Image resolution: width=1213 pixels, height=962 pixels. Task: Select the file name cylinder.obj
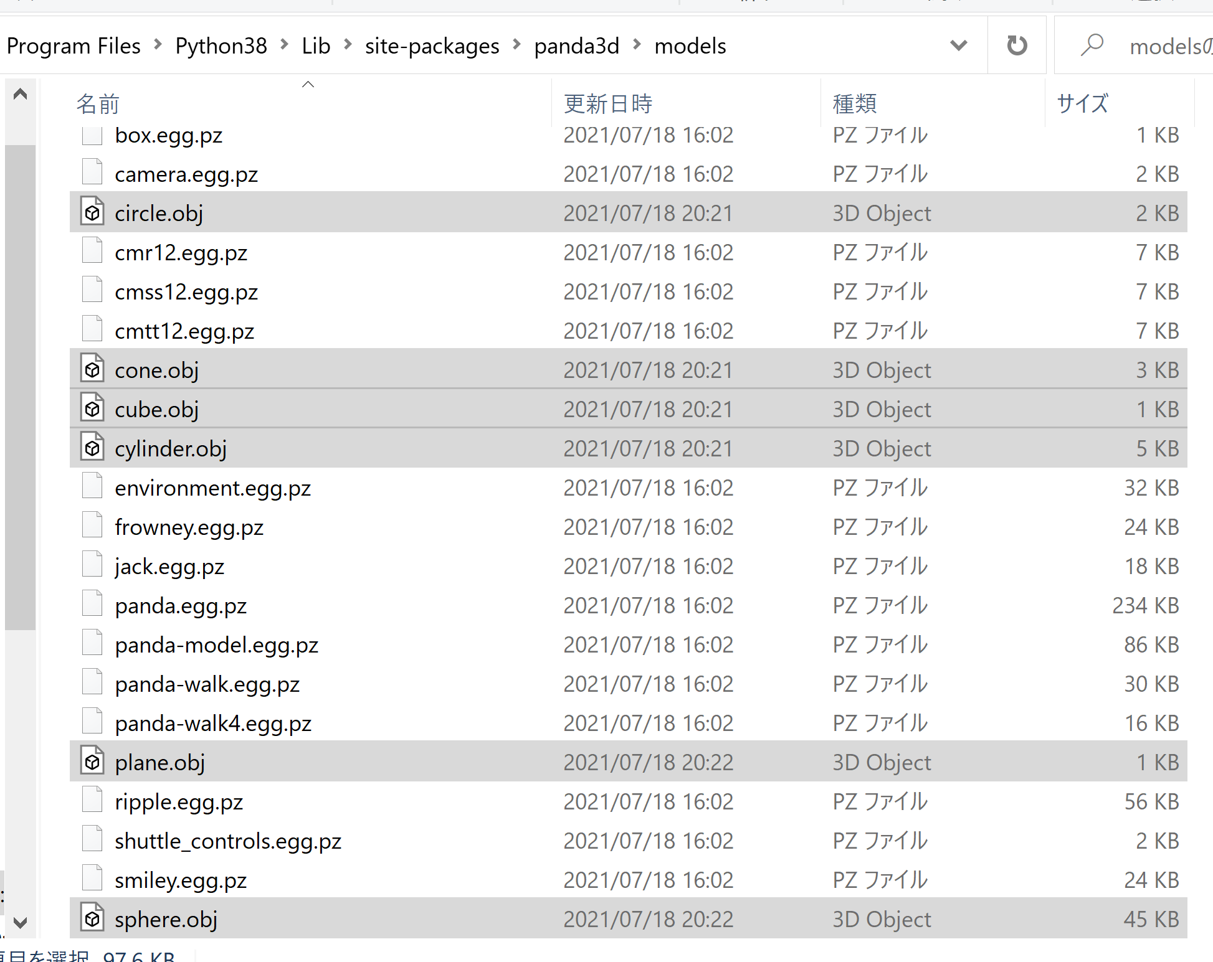[171, 449]
